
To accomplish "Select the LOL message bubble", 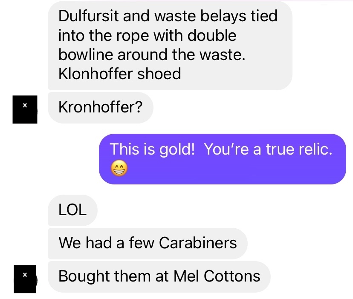I will pos(72,210).
